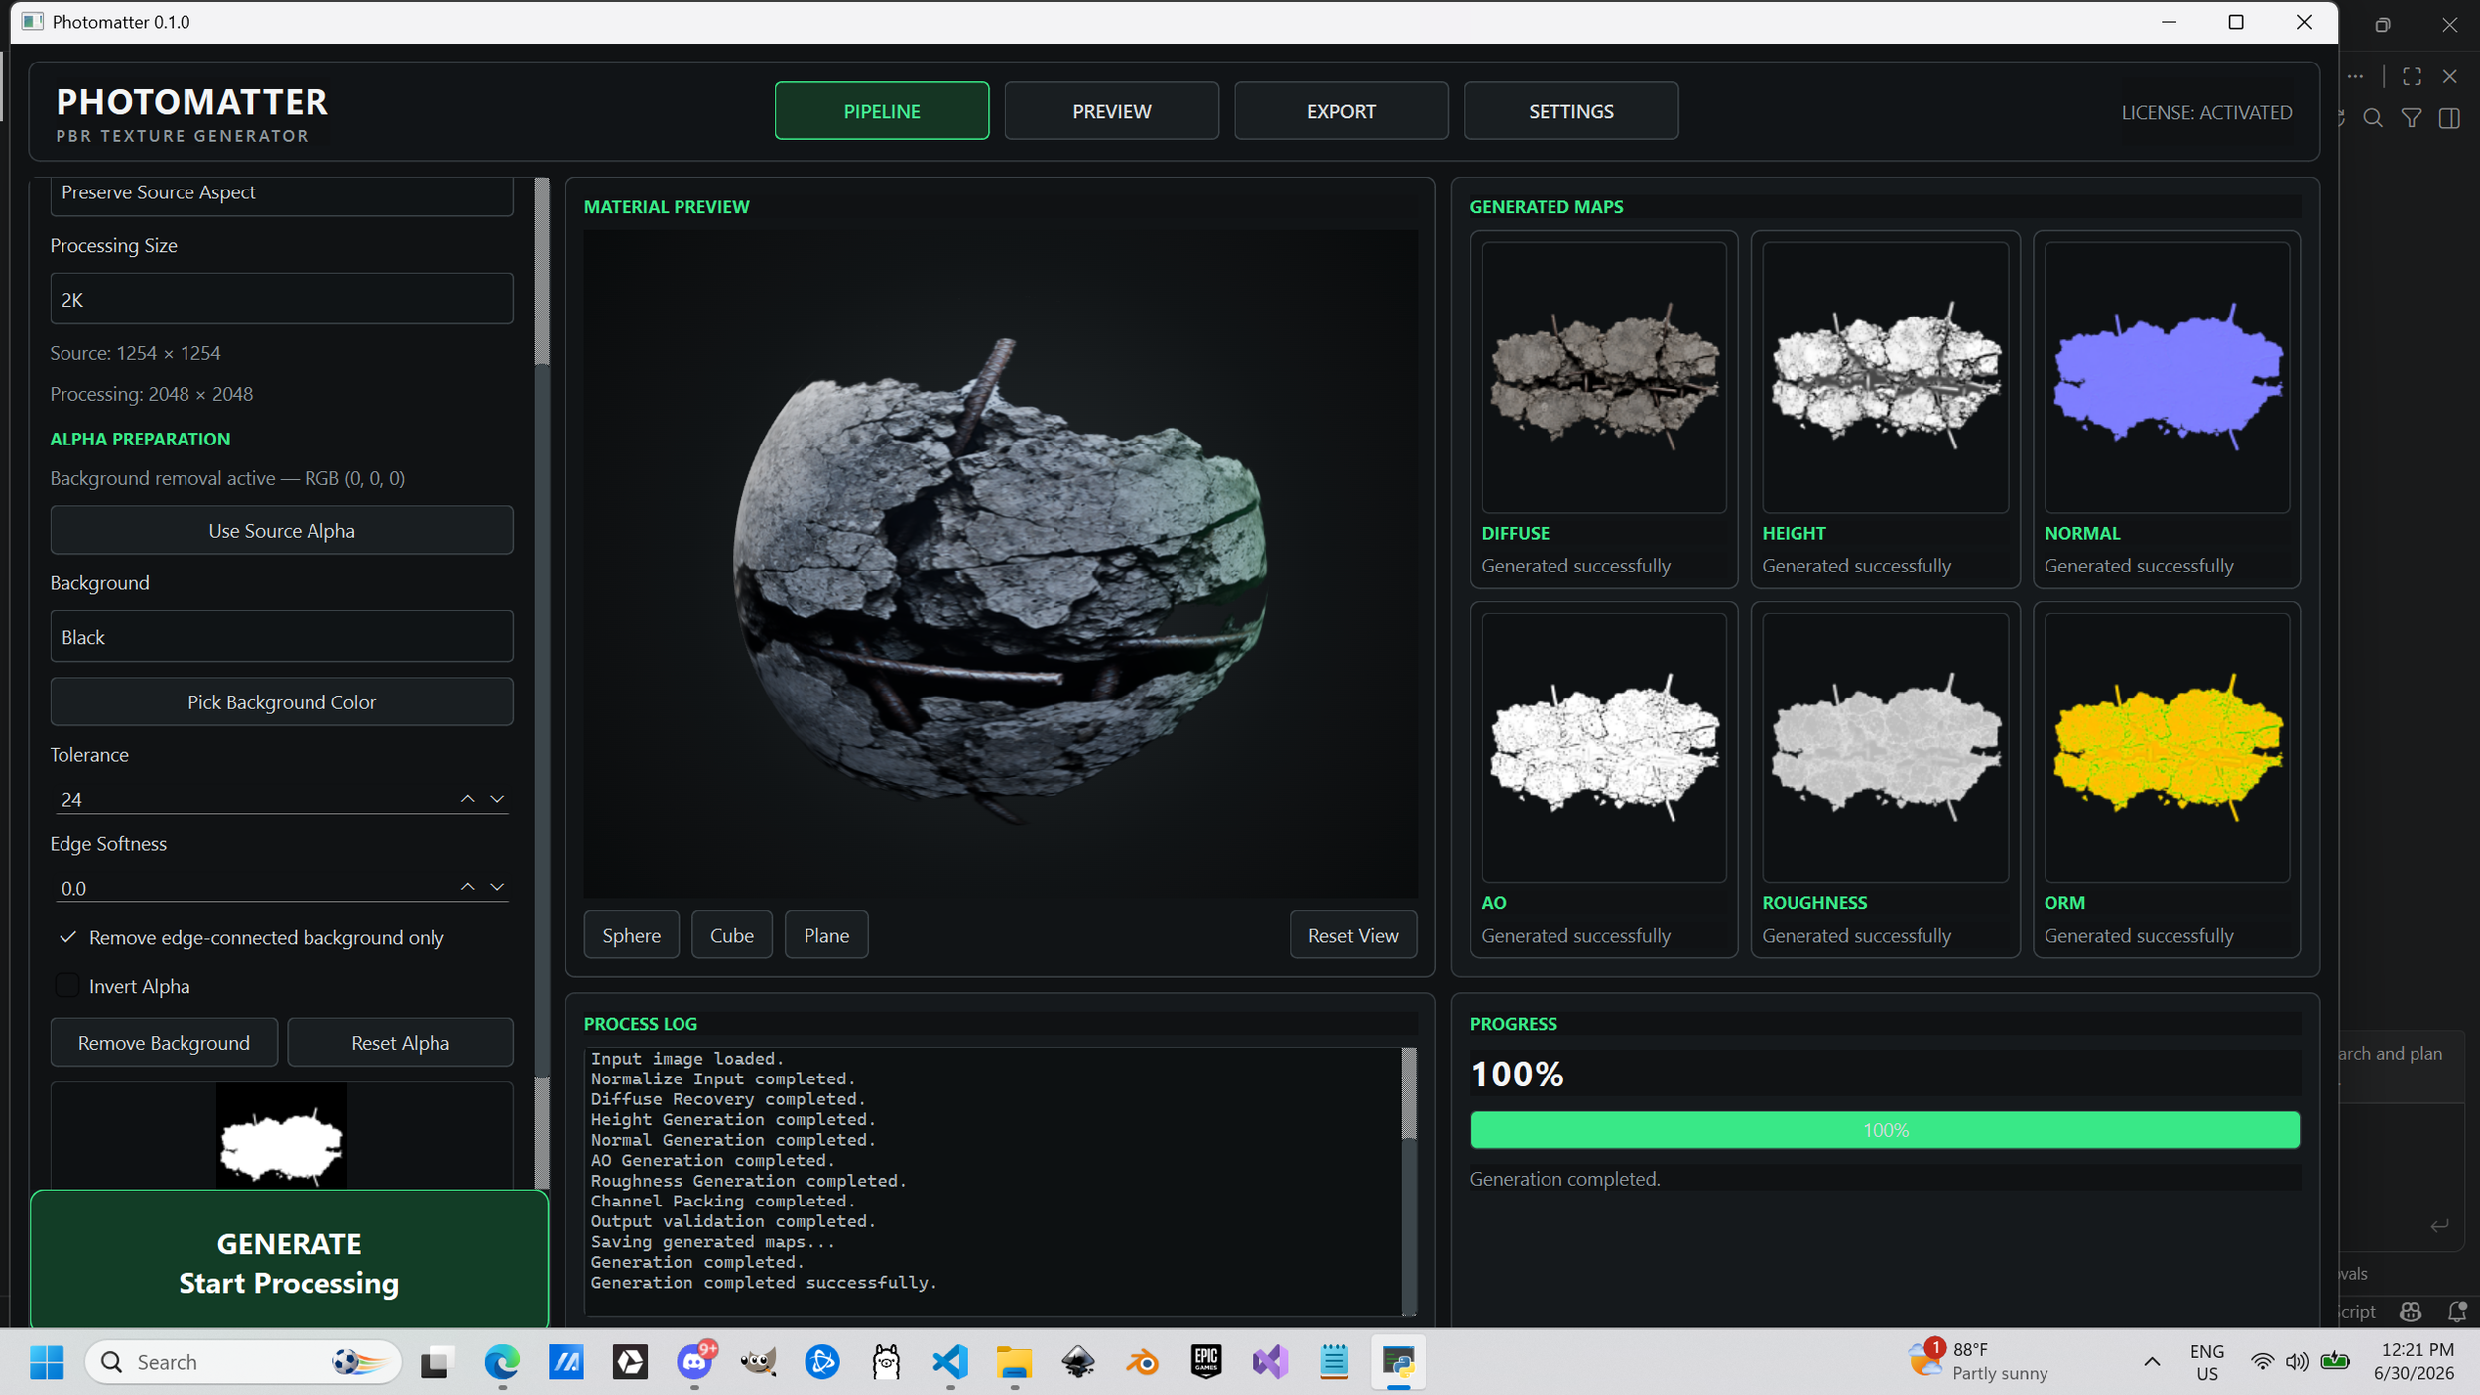Switch to the PIPELINE tab

tap(882, 111)
